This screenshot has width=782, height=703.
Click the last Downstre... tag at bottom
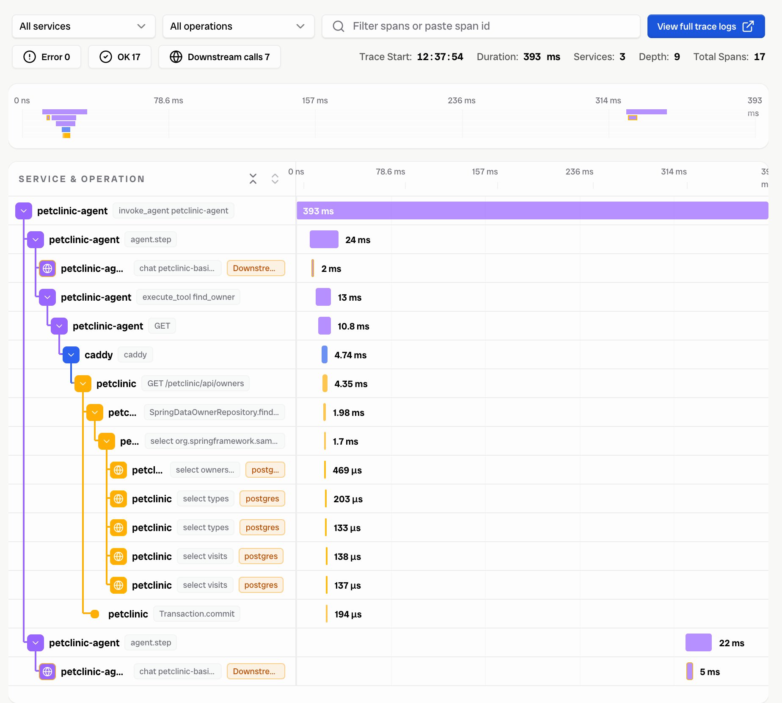coord(256,671)
